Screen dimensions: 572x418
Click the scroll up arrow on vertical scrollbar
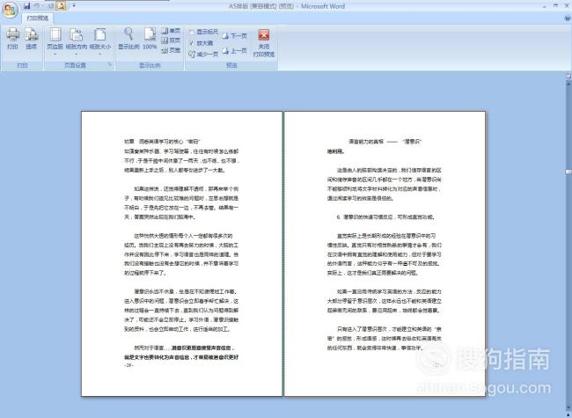click(x=568, y=84)
